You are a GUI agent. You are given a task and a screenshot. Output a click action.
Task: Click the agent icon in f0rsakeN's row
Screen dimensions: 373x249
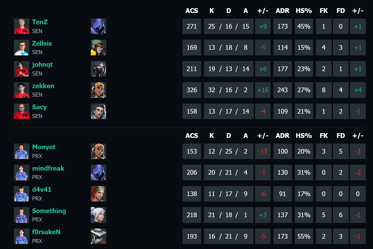[x=98, y=236]
